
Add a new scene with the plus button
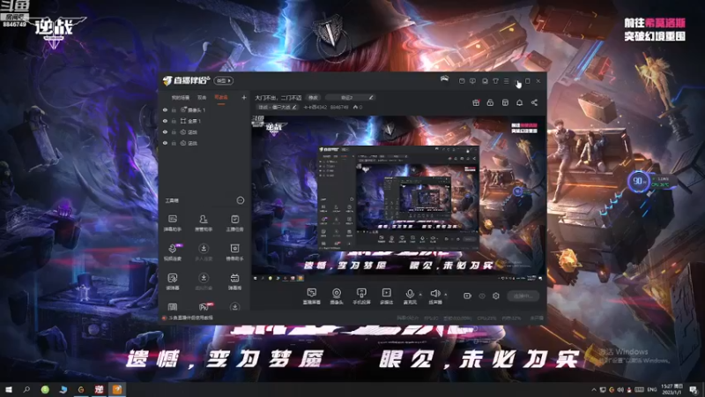click(x=244, y=97)
